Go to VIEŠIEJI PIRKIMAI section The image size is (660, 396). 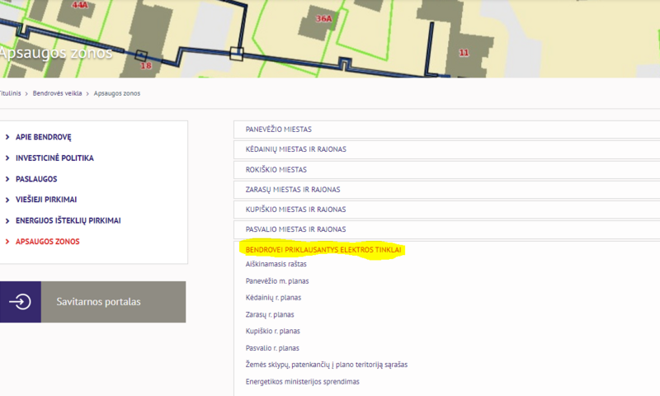coord(46,200)
